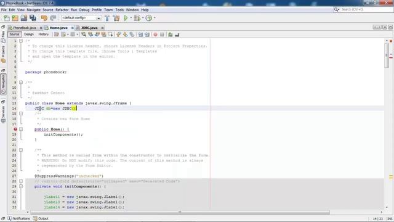The image size is (394, 222).
Task: Click the Shift Line Right icon
Action: [x=147, y=35]
